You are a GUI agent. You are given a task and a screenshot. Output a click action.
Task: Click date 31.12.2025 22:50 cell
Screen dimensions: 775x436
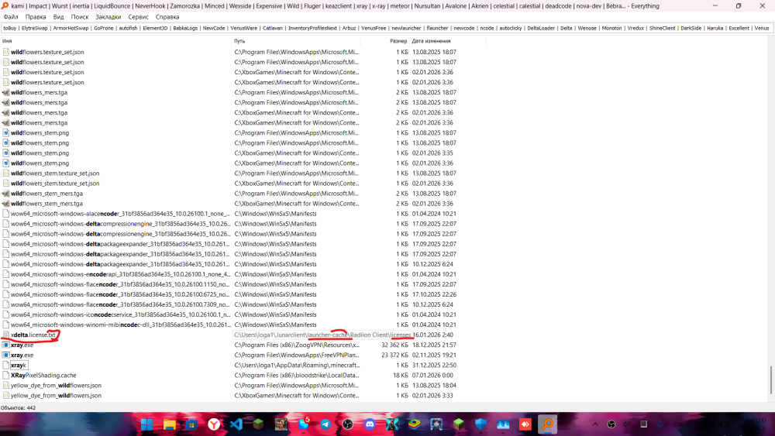[x=434, y=366]
